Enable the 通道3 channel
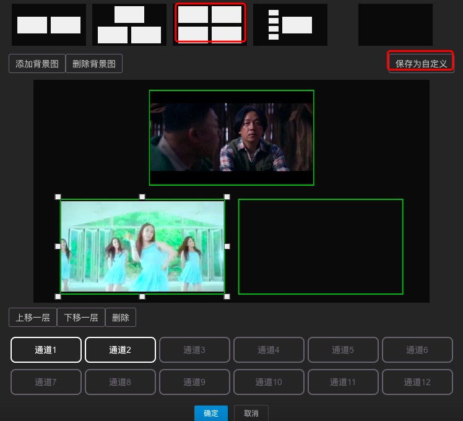Viewport: 463px width, 421px height. click(x=194, y=350)
